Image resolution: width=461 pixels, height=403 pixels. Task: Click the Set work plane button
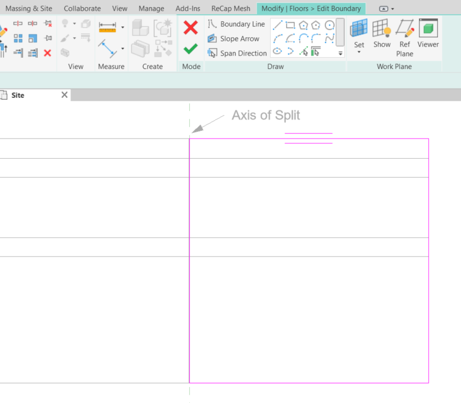click(359, 33)
